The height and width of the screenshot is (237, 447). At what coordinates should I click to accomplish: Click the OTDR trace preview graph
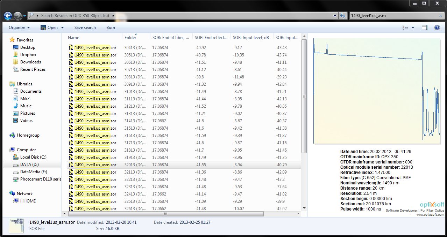click(x=376, y=91)
